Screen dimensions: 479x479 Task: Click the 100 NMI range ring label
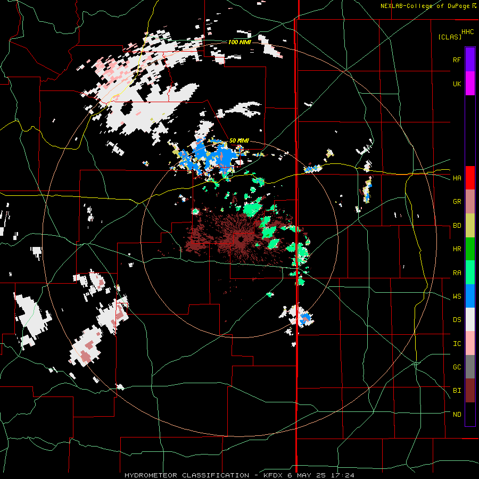[x=240, y=42]
